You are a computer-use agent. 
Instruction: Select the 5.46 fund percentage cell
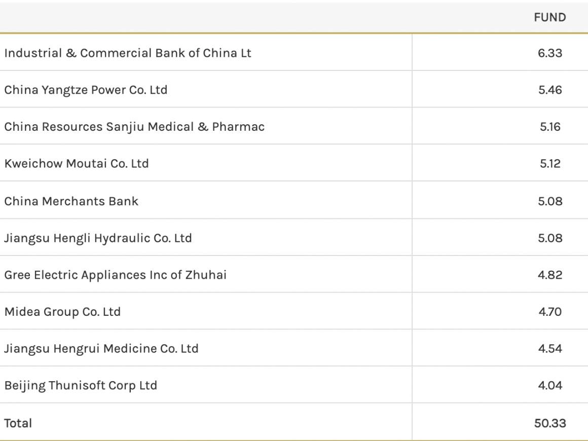click(x=550, y=90)
